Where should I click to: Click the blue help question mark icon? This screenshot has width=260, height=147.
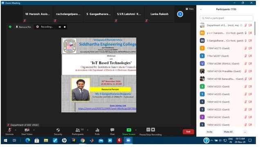pos(206,140)
